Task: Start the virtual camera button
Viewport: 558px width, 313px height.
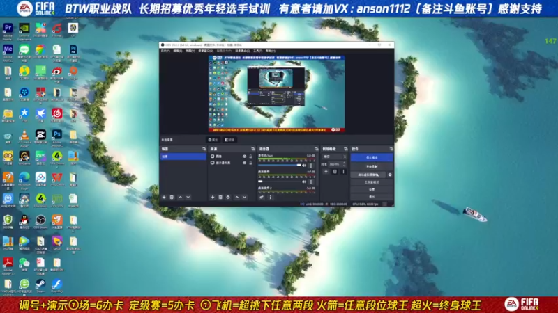Action: click(368, 175)
